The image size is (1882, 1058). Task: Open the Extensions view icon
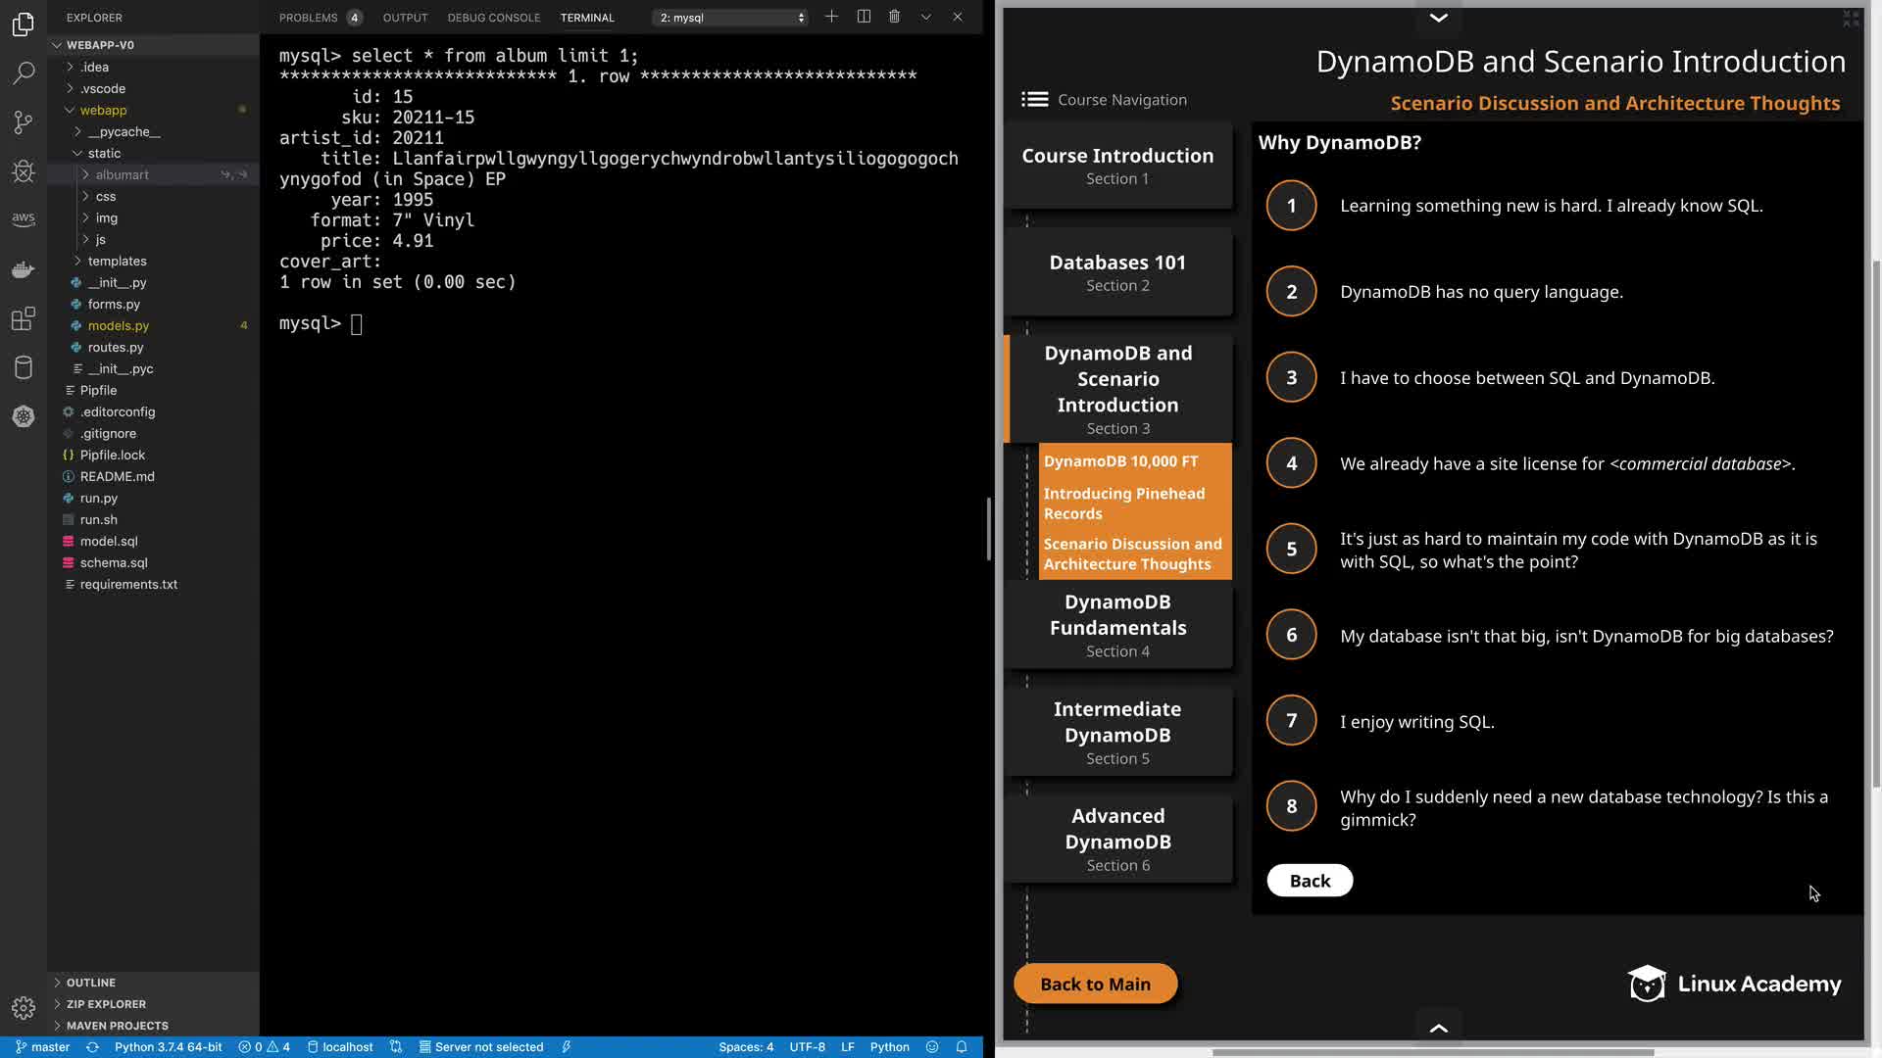(24, 318)
